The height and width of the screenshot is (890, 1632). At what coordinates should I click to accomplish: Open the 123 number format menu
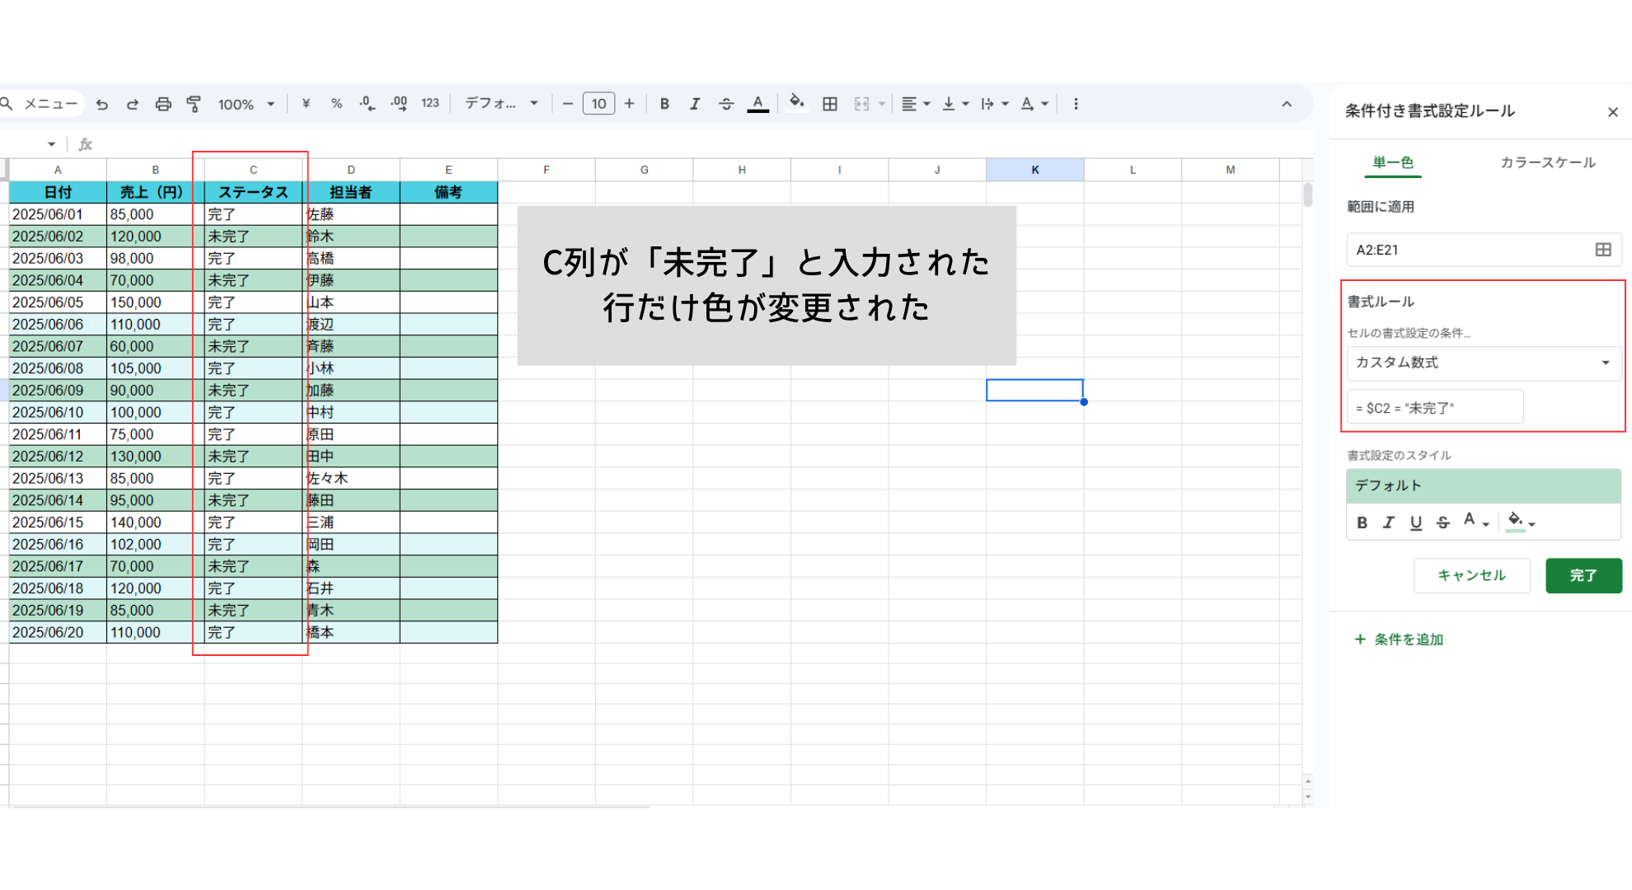[x=430, y=104]
